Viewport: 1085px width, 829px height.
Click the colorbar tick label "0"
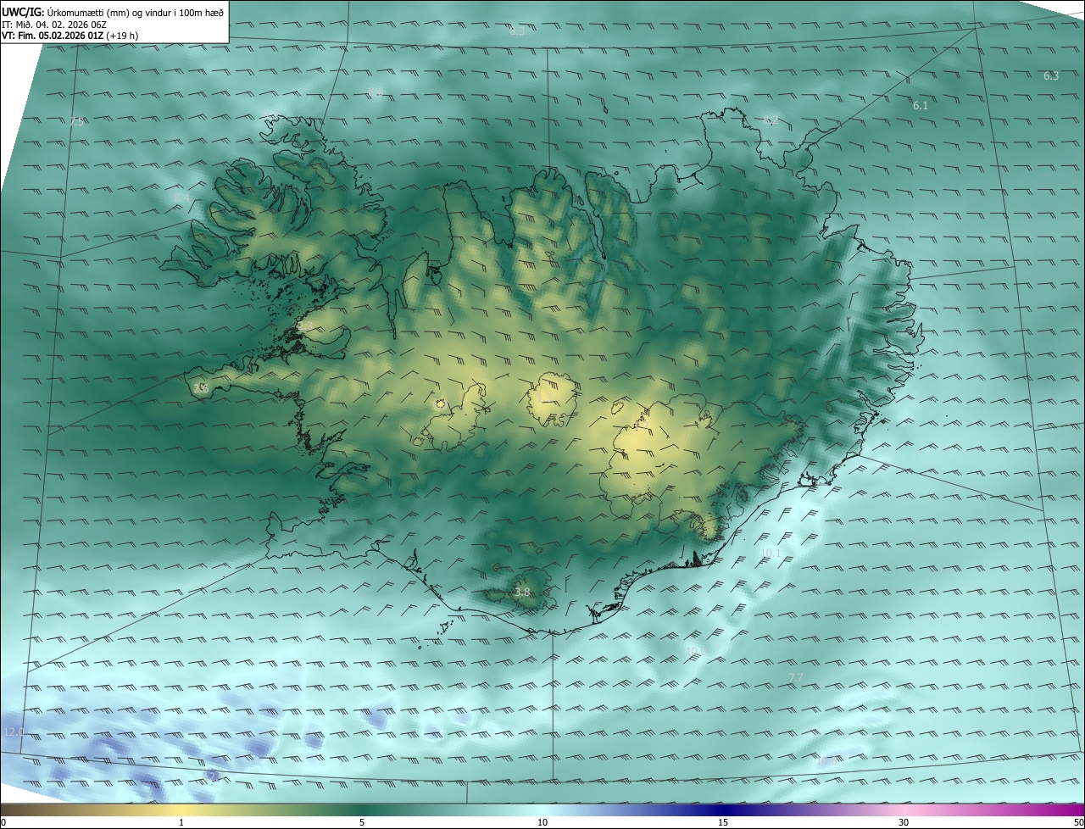click(x=3, y=823)
